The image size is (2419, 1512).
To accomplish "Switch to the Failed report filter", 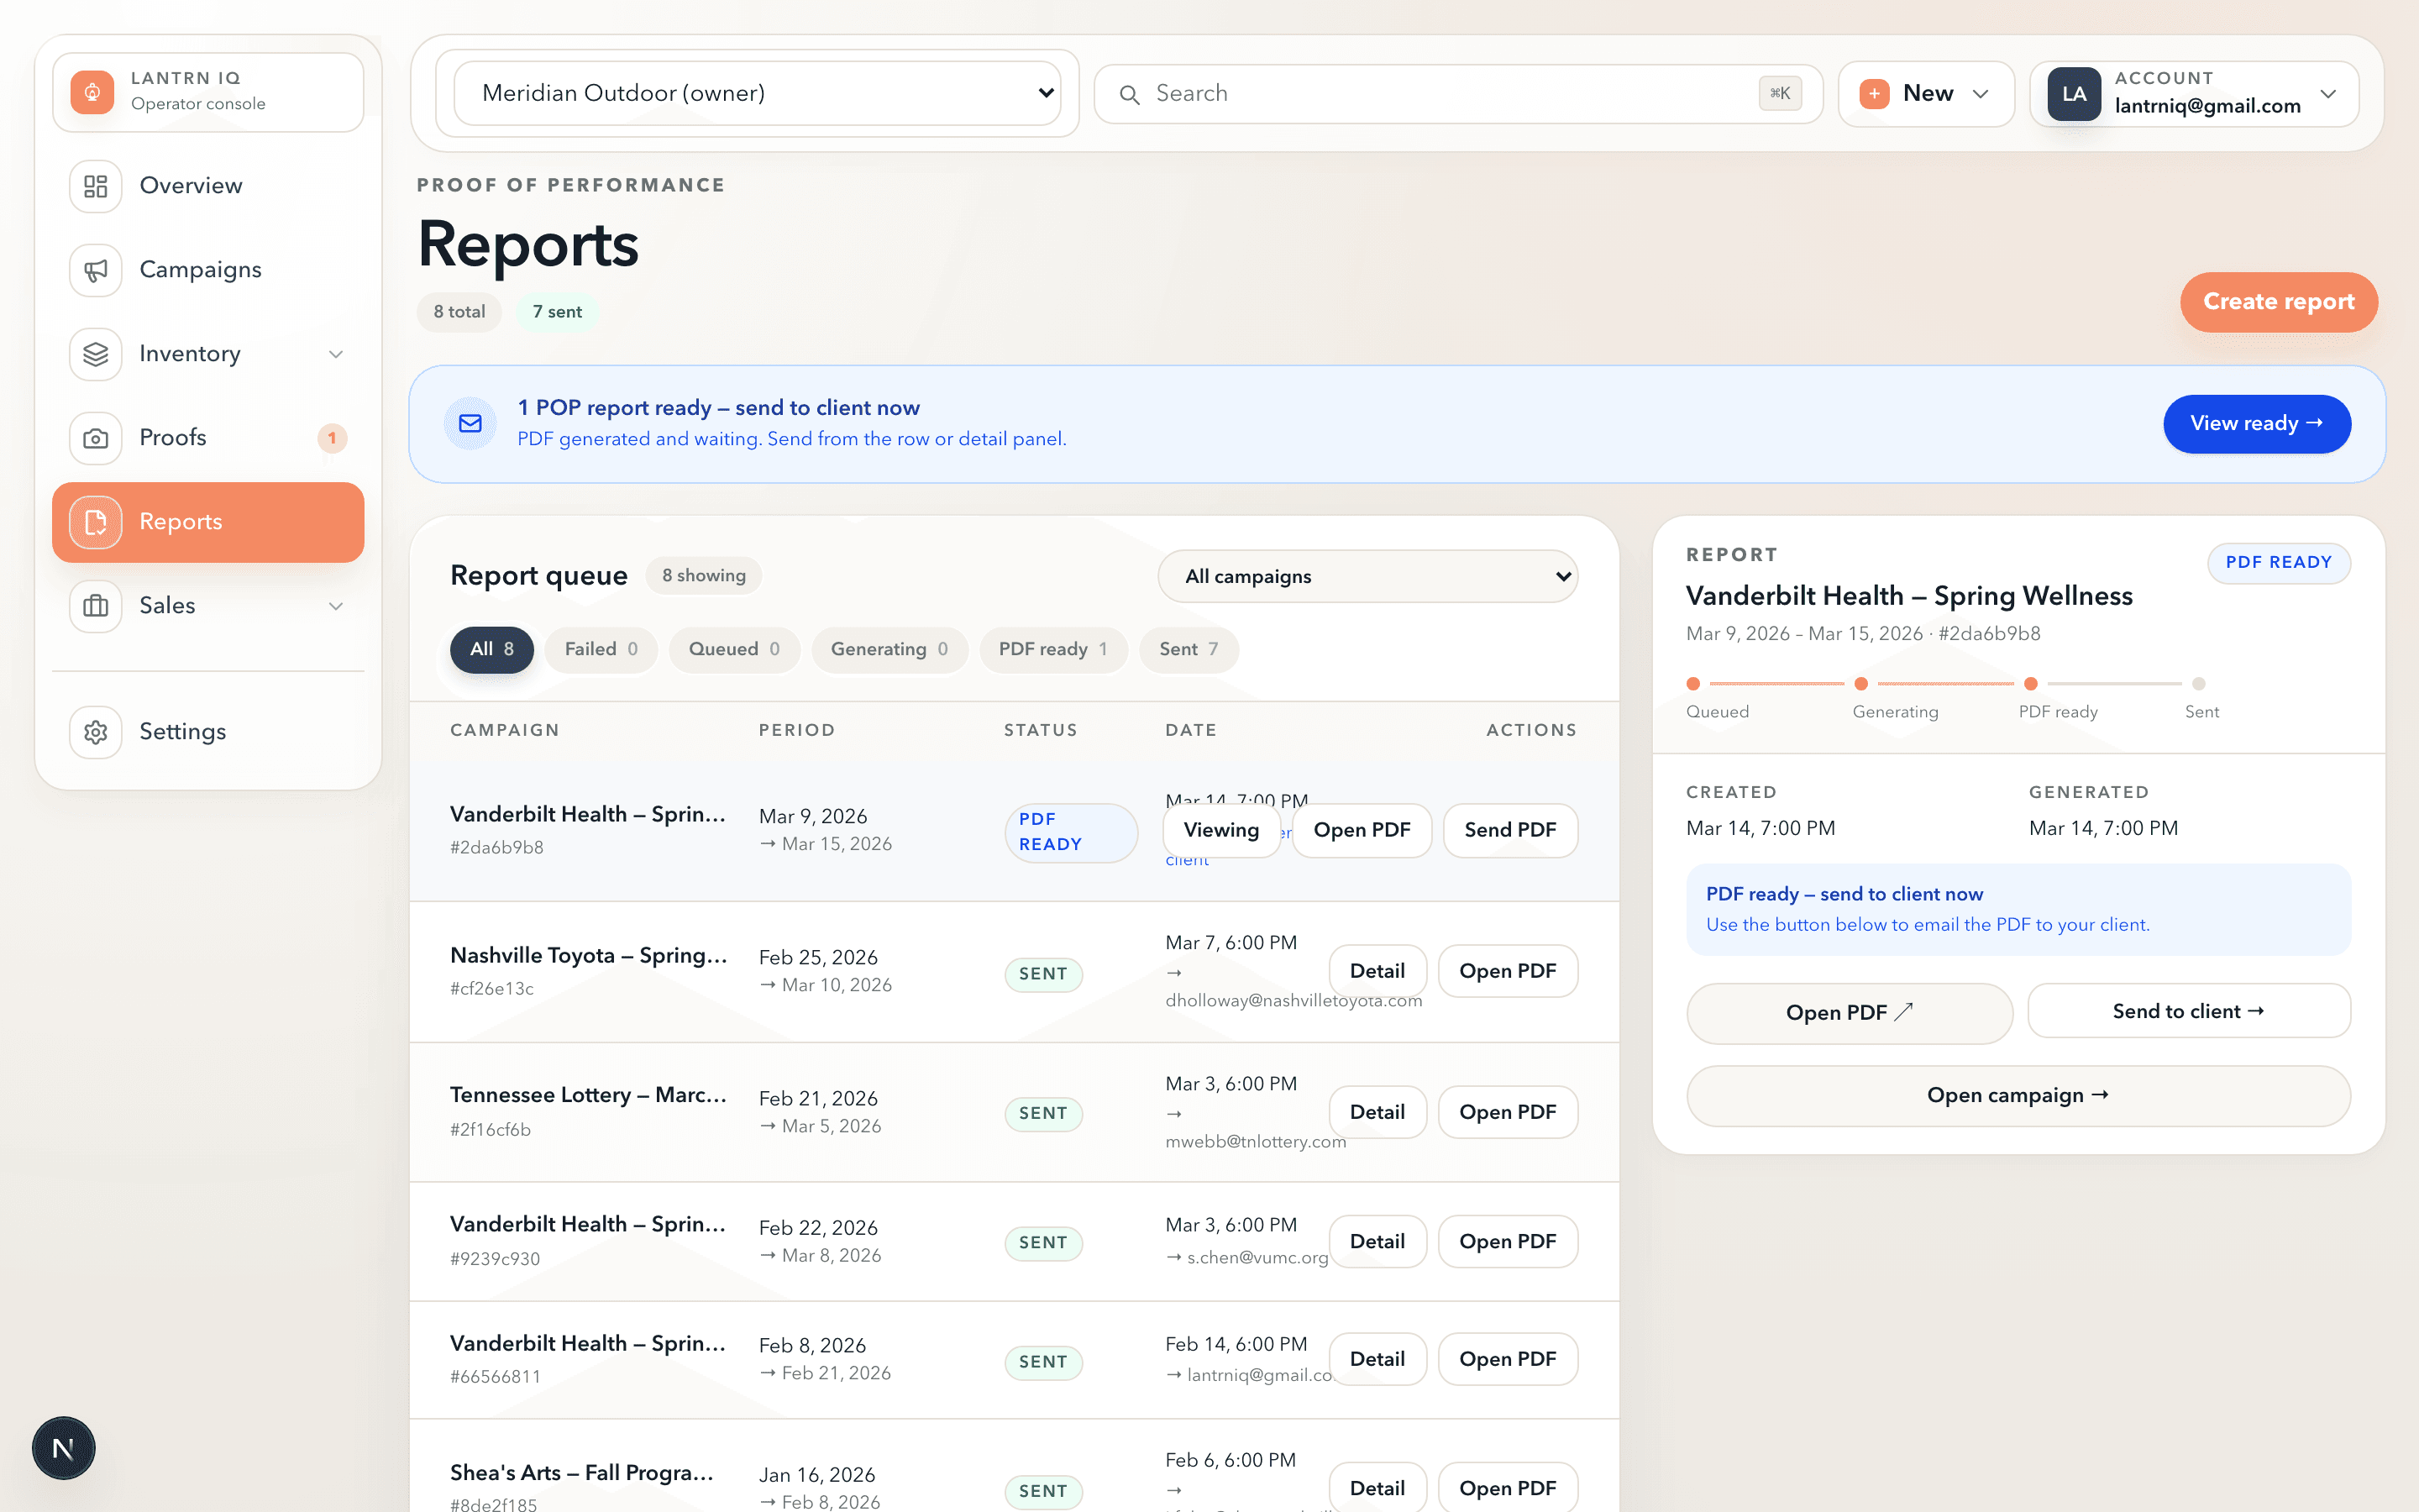I will coord(600,649).
